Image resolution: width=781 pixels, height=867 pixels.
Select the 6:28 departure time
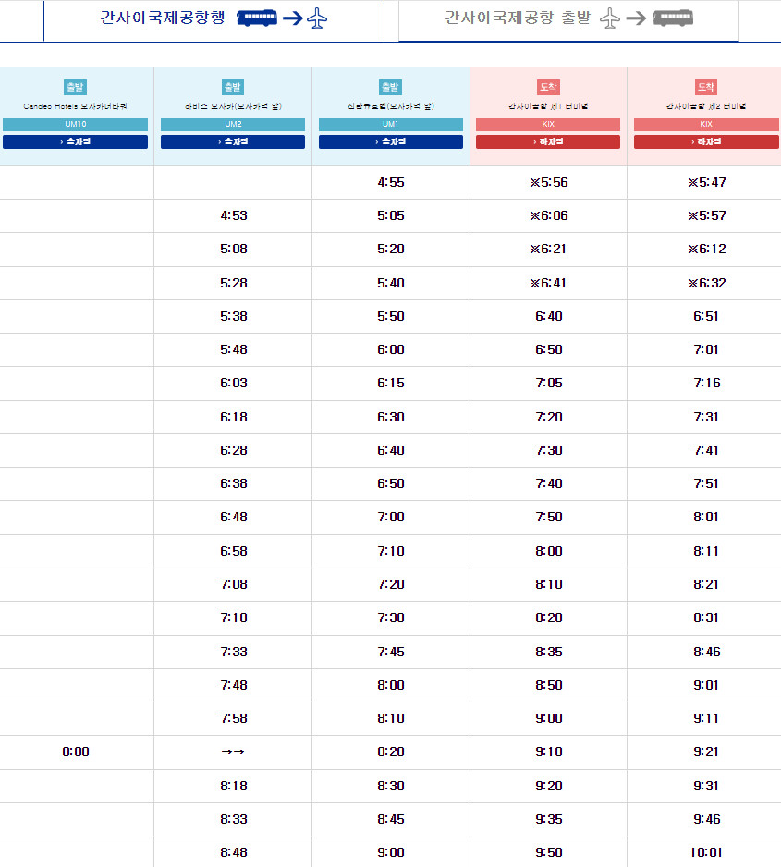pos(233,450)
